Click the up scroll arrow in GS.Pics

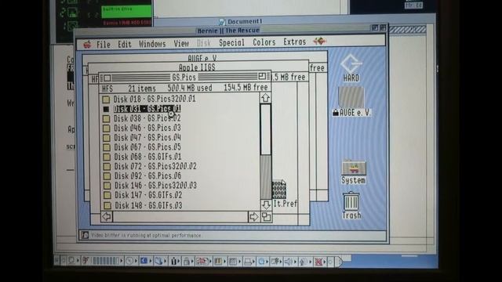[x=265, y=98]
